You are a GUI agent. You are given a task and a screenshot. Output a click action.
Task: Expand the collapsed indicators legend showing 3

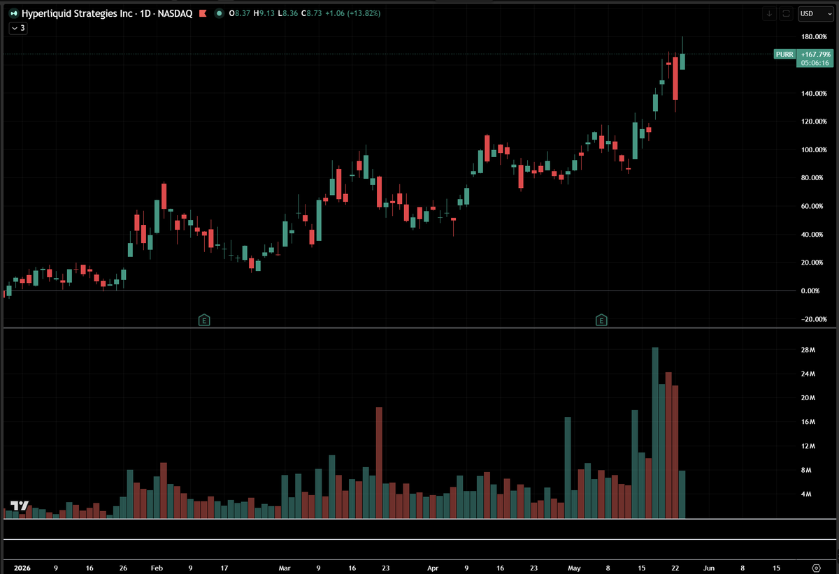(17, 28)
